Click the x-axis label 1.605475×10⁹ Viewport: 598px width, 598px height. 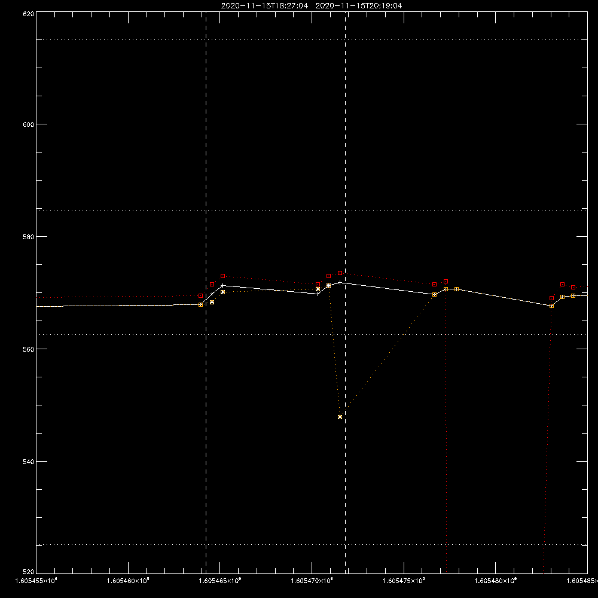pyautogui.click(x=404, y=581)
